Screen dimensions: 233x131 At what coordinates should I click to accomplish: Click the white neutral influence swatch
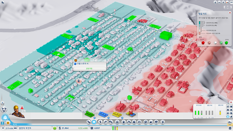(215, 43)
